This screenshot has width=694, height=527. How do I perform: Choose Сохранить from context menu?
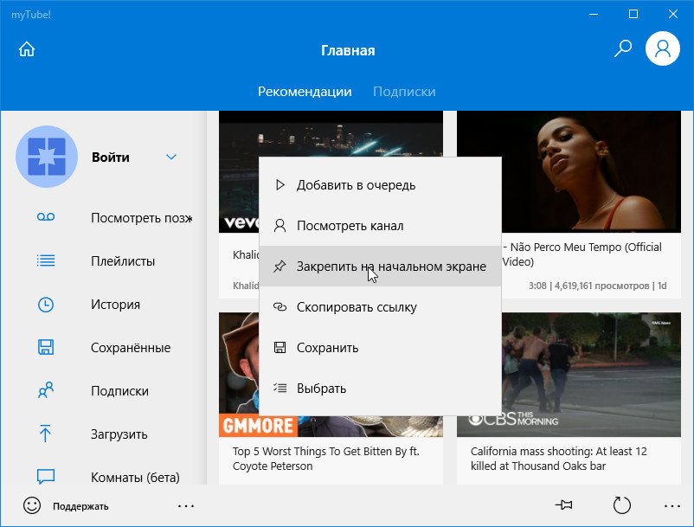click(x=380, y=348)
